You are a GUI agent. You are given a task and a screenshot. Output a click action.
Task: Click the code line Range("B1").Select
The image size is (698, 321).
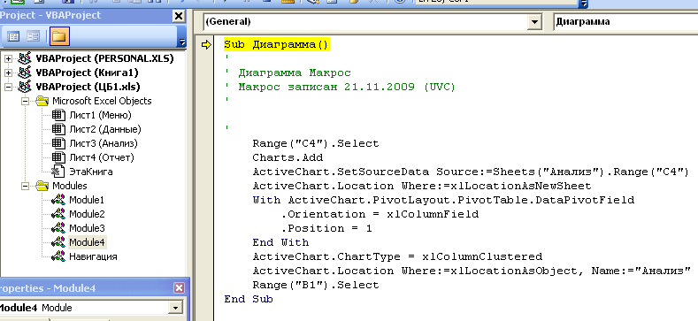point(316,286)
